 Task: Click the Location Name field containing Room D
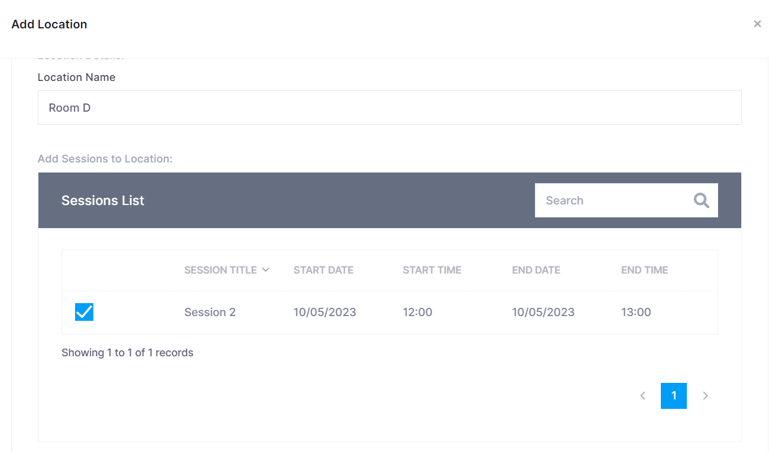(389, 108)
